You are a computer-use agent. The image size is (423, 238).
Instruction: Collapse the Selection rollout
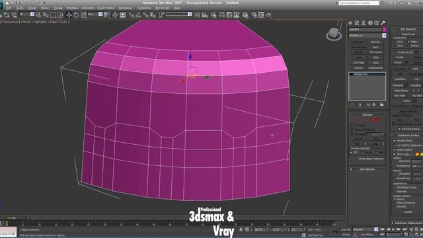tap(367, 114)
